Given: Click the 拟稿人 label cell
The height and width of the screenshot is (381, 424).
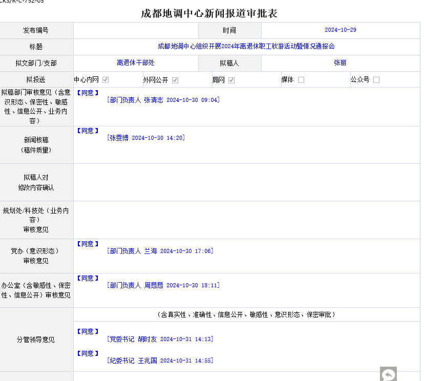Looking at the screenshot, I should pos(229,63).
